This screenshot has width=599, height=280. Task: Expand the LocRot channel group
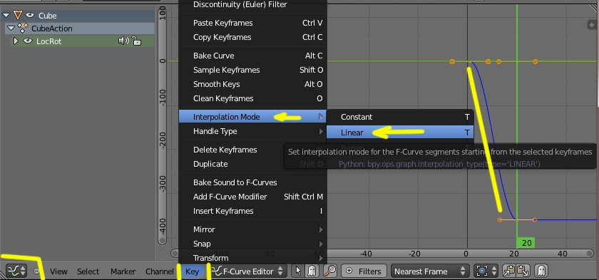[x=16, y=41]
